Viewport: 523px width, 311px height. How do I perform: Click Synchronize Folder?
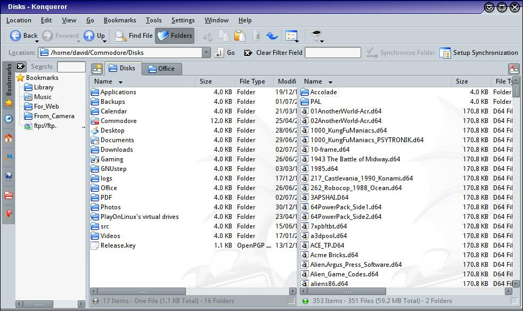point(401,53)
